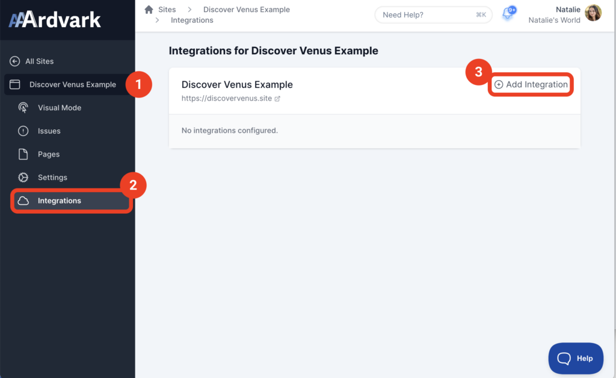
Task: Click the back arrow icon beside All Sites
Action: pos(15,61)
